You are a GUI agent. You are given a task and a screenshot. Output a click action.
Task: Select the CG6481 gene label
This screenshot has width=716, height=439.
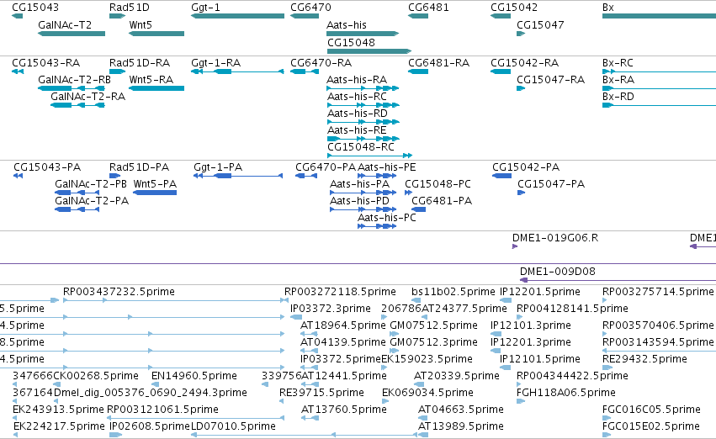click(428, 8)
